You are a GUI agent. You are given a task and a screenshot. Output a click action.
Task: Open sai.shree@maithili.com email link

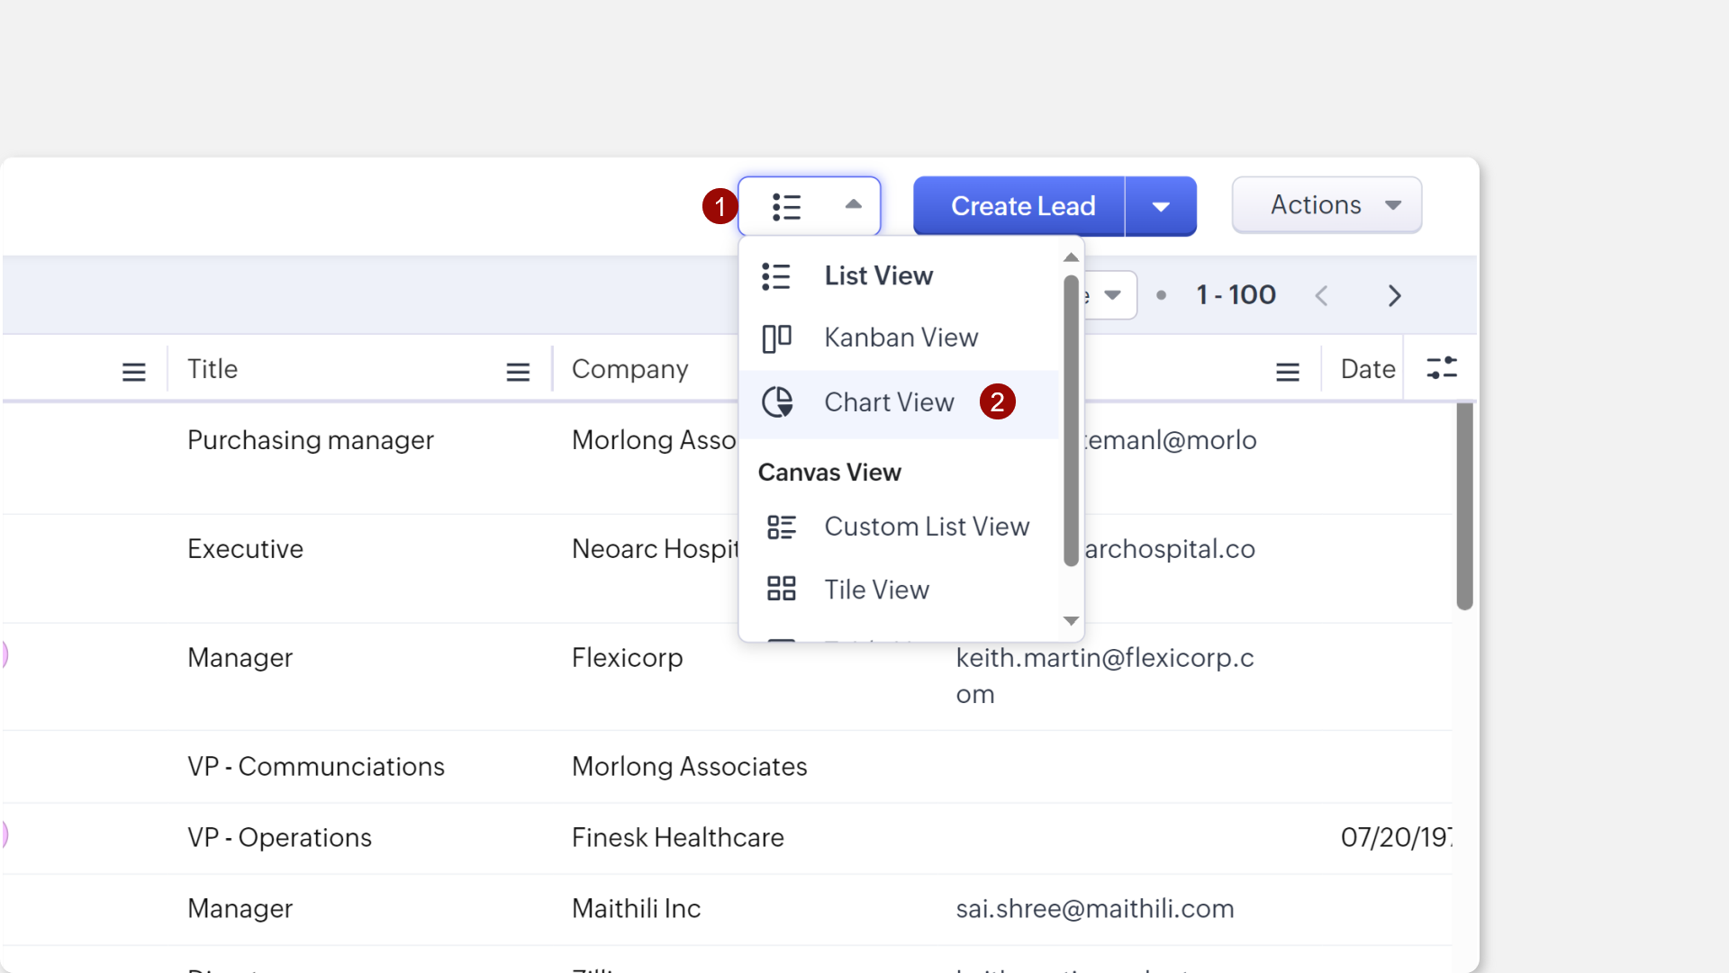click(1094, 909)
